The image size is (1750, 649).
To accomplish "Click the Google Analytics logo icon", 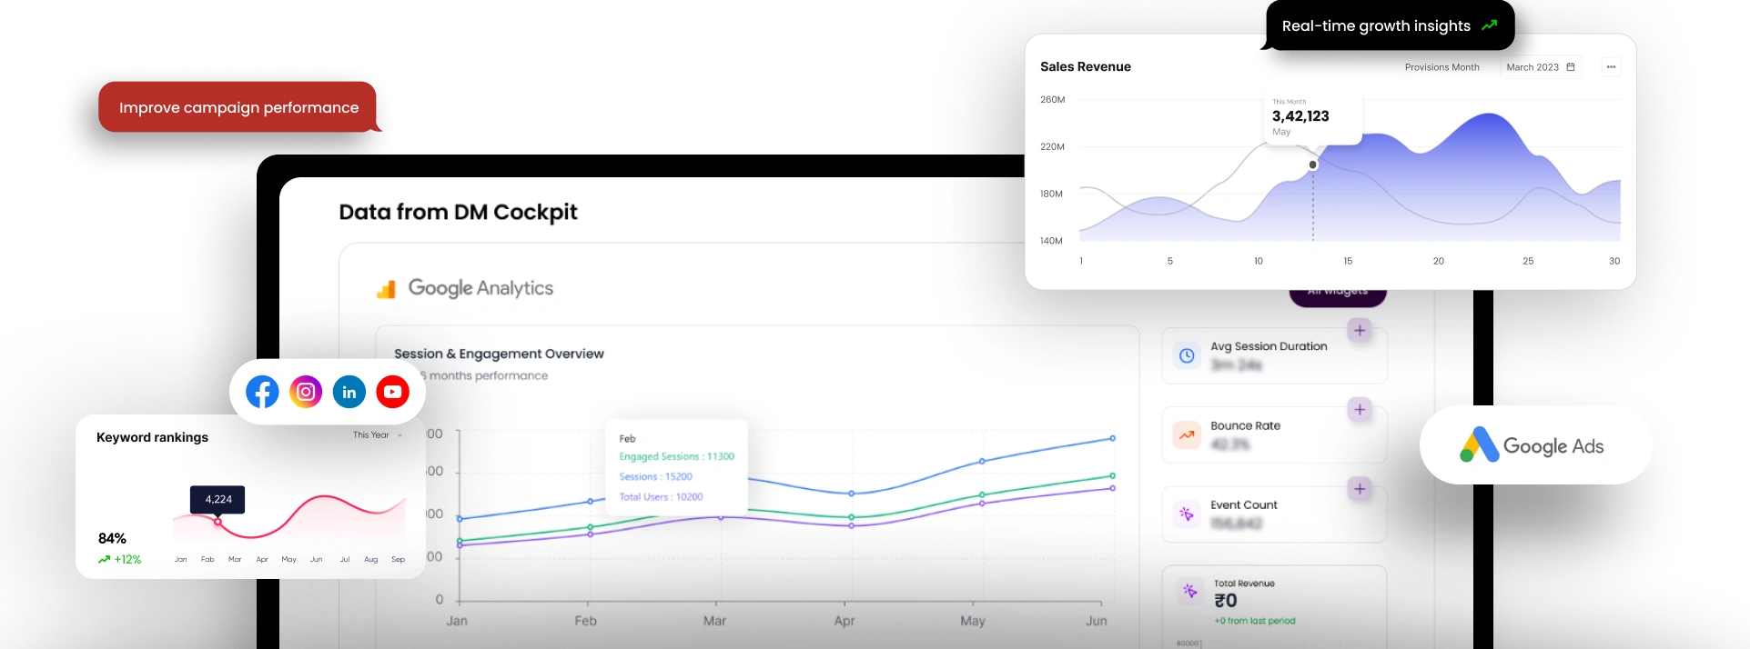I will pos(386,289).
